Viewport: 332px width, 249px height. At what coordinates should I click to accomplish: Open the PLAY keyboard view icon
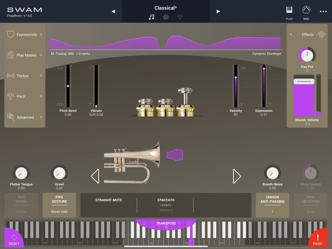pos(289,10)
